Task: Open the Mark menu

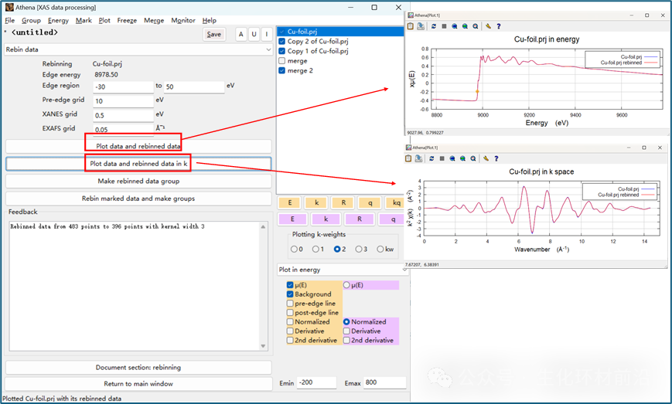Action: click(84, 20)
